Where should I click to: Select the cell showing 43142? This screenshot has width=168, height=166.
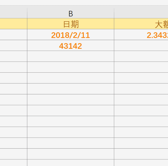[70, 46]
